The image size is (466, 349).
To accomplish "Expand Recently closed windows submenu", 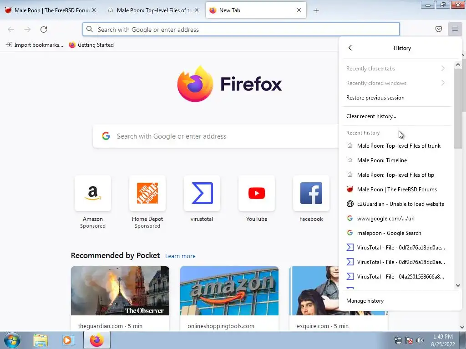I will [x=396, y=83].
